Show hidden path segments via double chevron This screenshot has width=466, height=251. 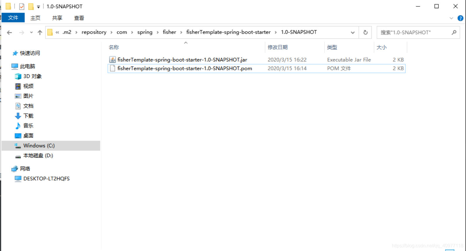[x=57, y=32]
